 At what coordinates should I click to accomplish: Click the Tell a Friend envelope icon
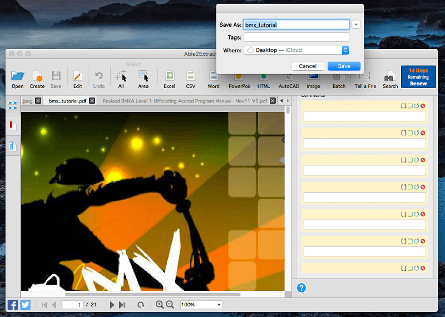pos(365,80)
